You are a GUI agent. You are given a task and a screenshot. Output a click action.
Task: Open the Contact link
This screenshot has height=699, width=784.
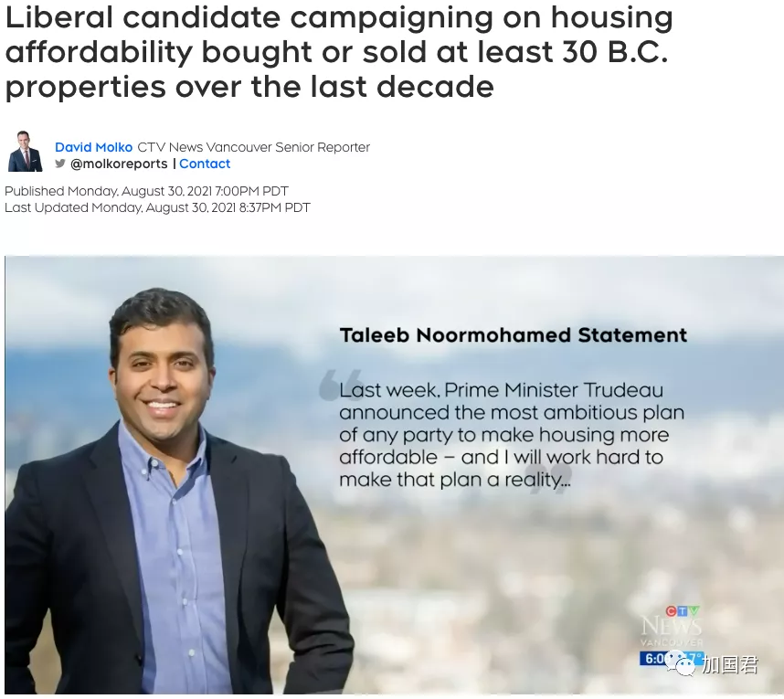(205, 164)
